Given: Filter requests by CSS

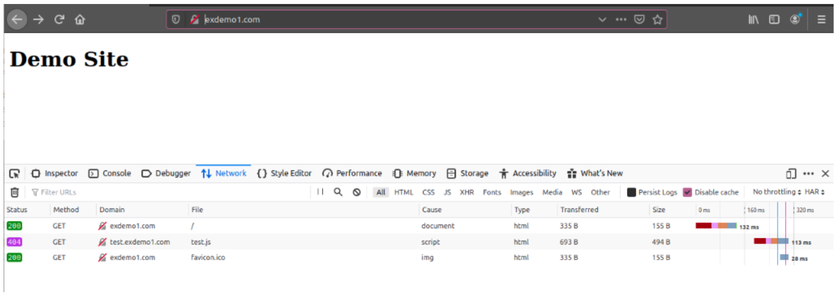Looking at the screenshot, I should [428, 192].
